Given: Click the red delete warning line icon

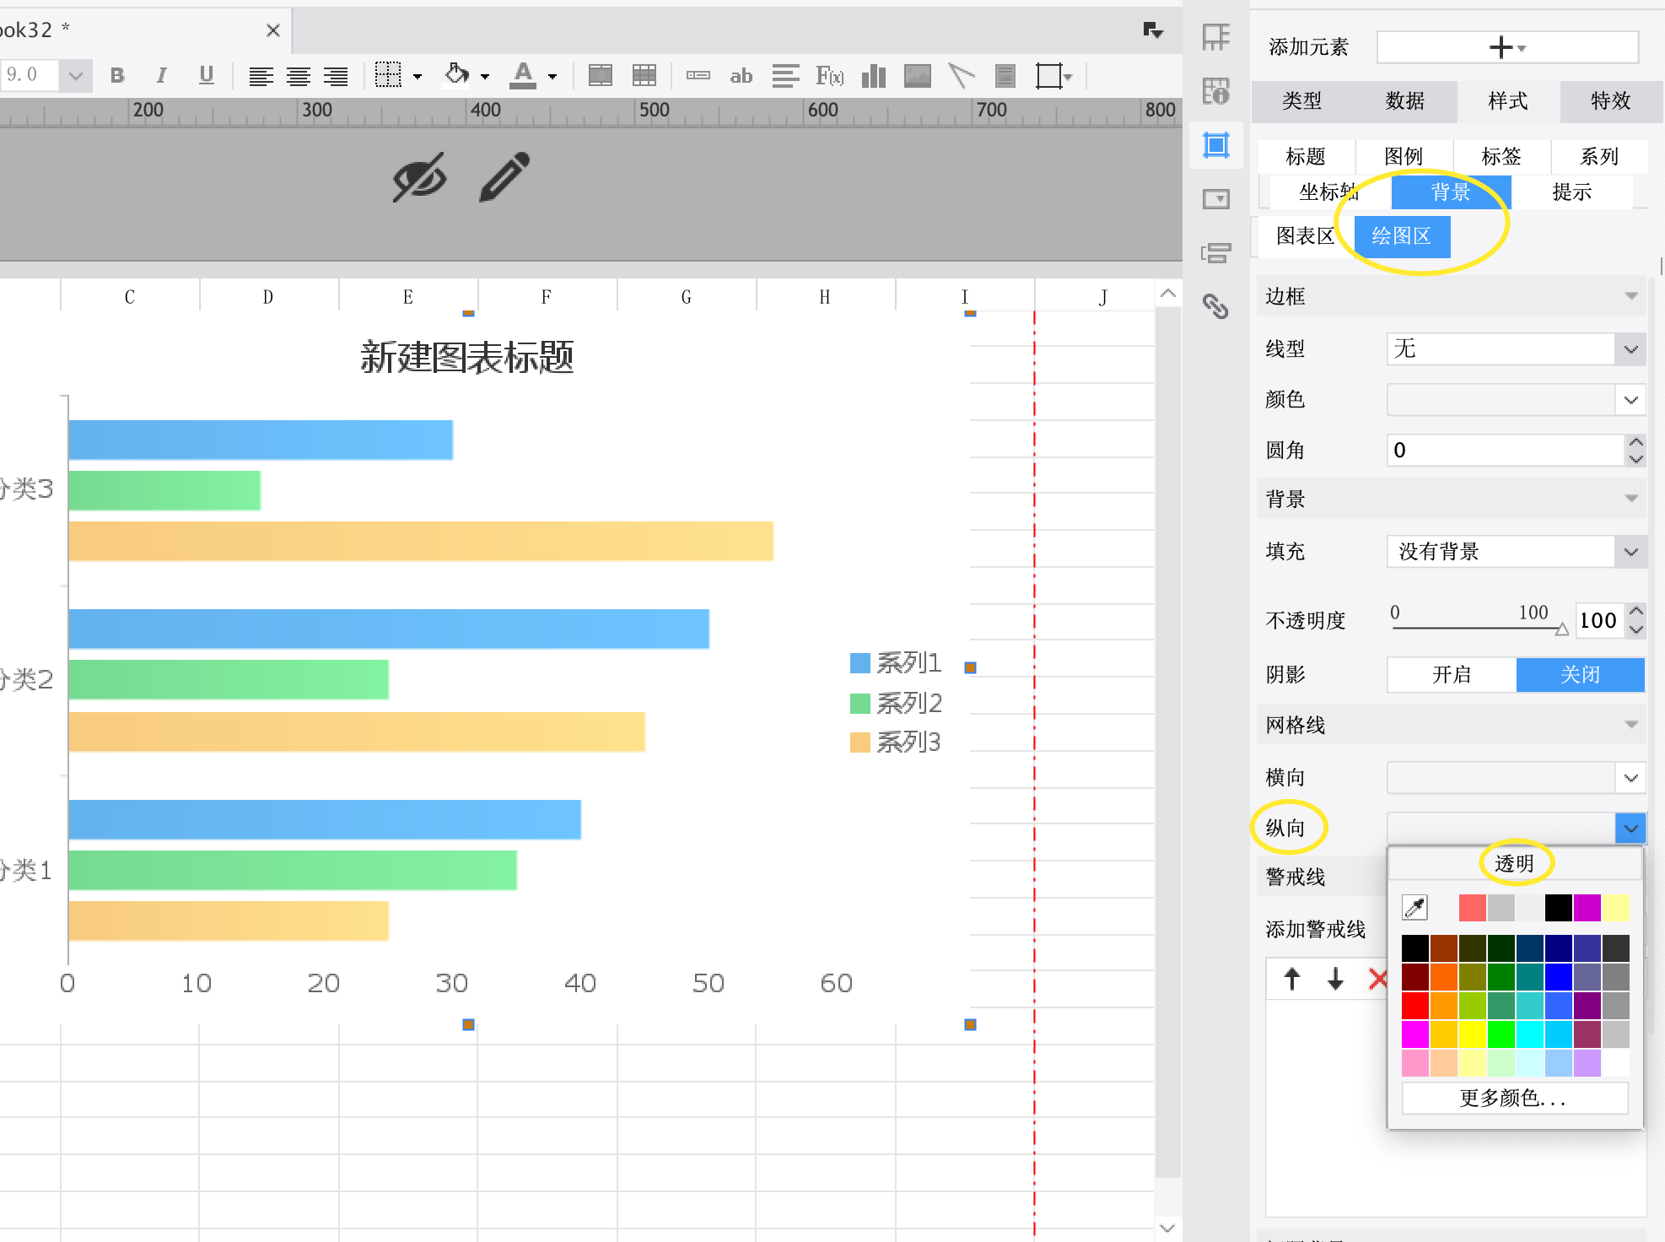Looking at the screenshot, I should point(1377,979).
